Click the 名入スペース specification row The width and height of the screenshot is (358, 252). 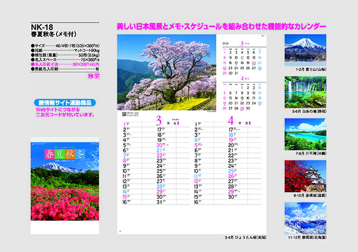pos(65,60)
